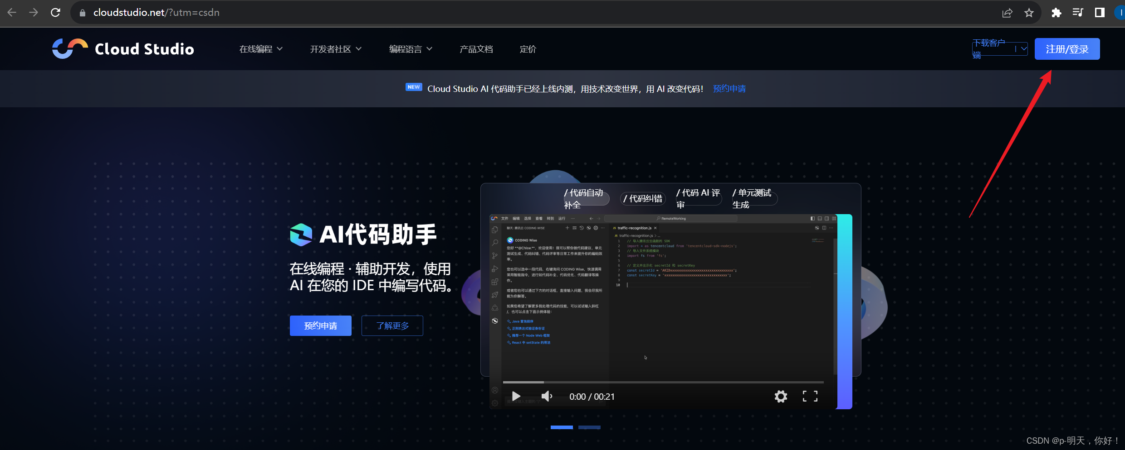Play the demo video
The image size is (1125, 450).
tap(516, 396)
